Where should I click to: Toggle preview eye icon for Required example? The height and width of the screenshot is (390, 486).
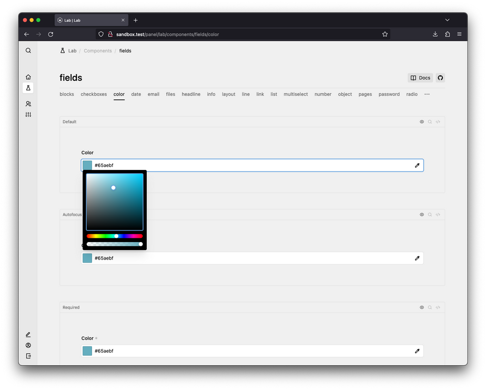[422, 307]
